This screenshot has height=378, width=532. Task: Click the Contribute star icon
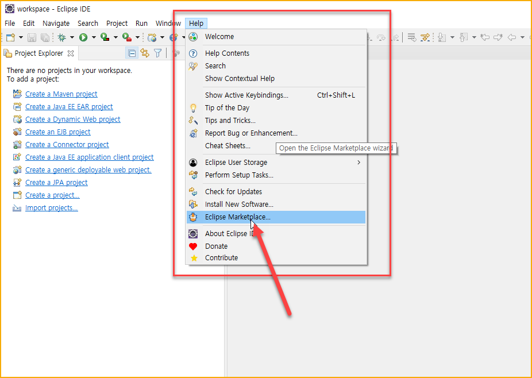[194, 258]
